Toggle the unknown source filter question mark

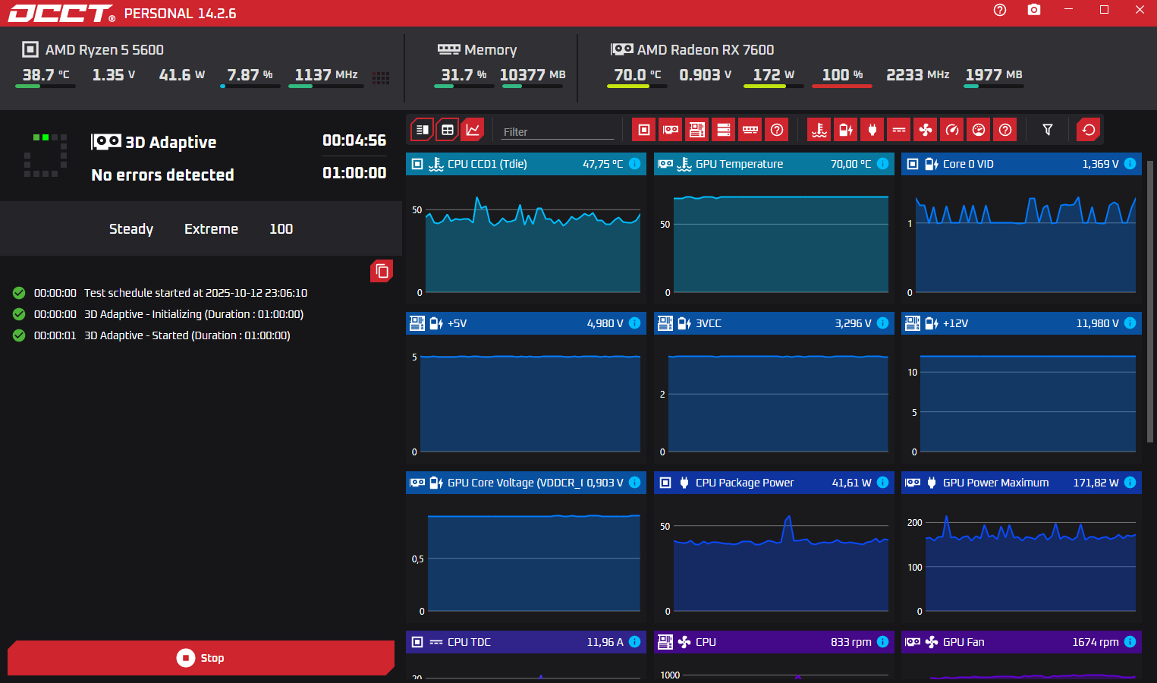pyautogui.click(x=777, y=130)
